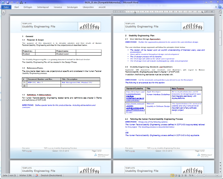Click the word count Wörter: 3.391
Screen dimensions: 223x179
pyautogui.click(x=26, y=176)
